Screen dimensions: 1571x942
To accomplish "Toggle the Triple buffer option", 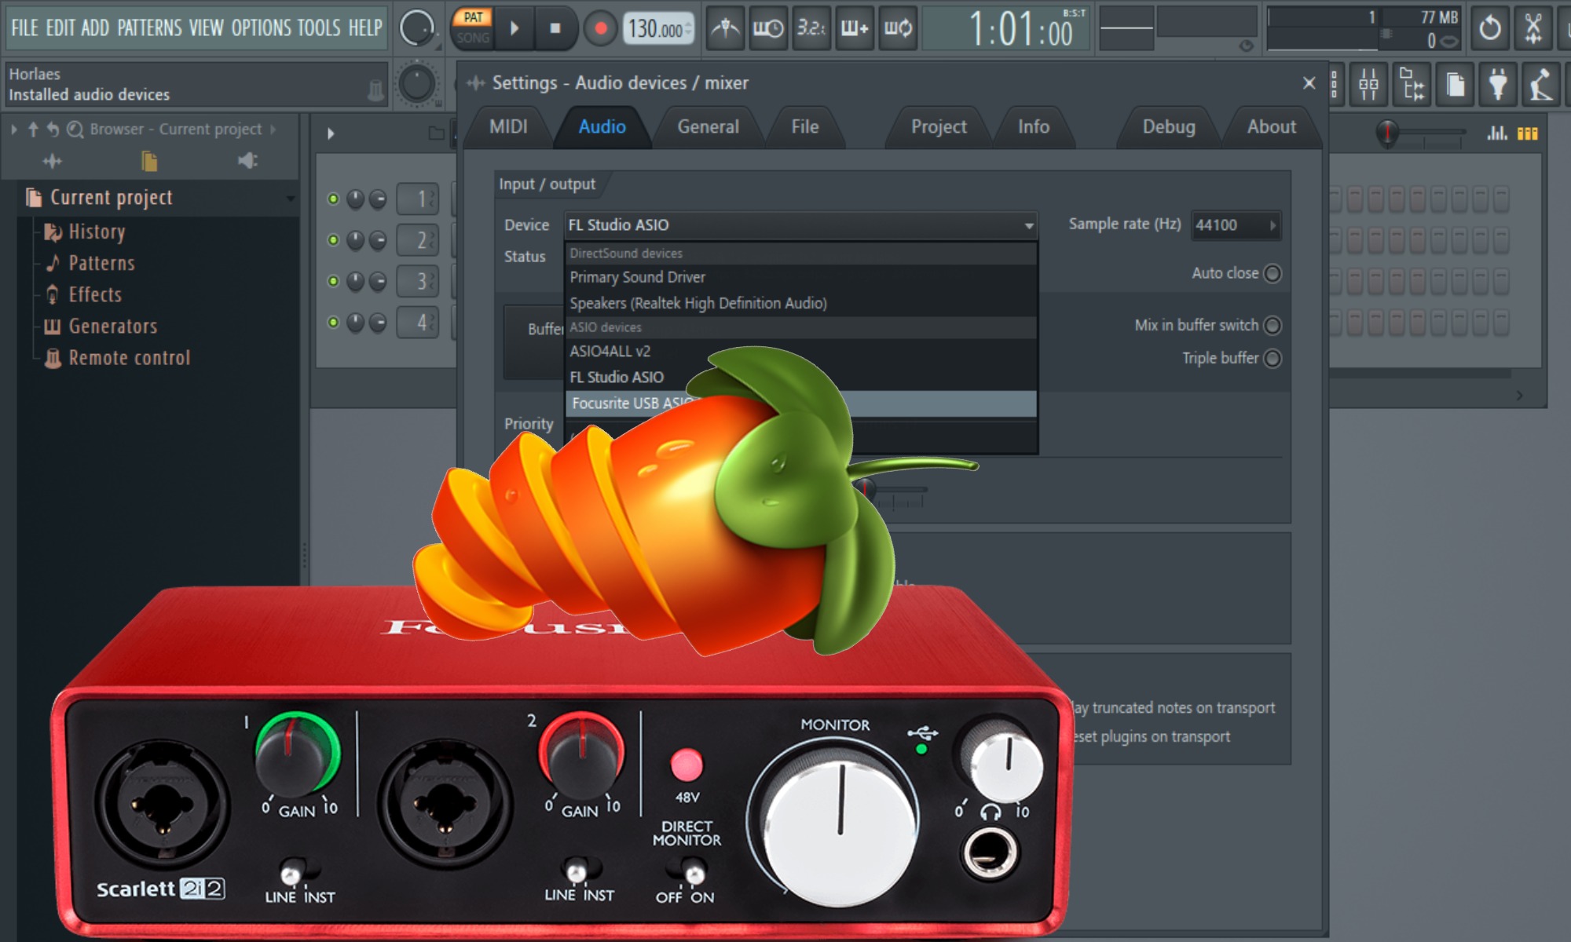I will click(x=1273, y=358).
